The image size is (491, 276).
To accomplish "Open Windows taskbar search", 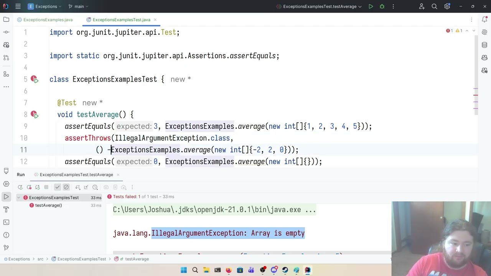I will tap(195, 270).
